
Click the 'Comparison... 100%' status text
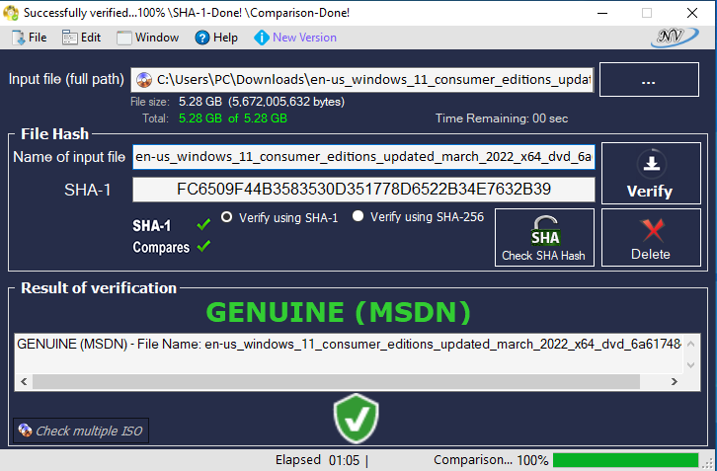(x=491, y=460)
